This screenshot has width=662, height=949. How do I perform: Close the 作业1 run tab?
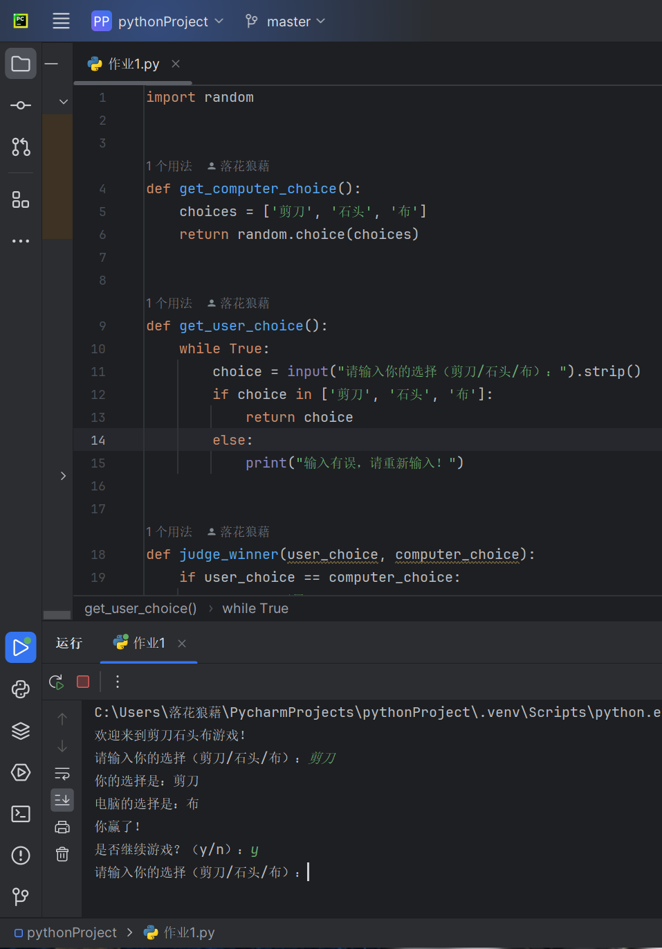[x=182, y=644]
